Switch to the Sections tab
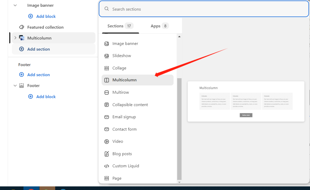The height and width of the screenshot is (190, 310). click(x=120, y=26)
